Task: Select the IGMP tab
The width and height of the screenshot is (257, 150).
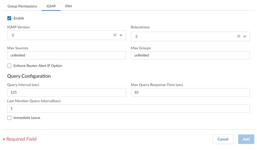Action: 51,6
